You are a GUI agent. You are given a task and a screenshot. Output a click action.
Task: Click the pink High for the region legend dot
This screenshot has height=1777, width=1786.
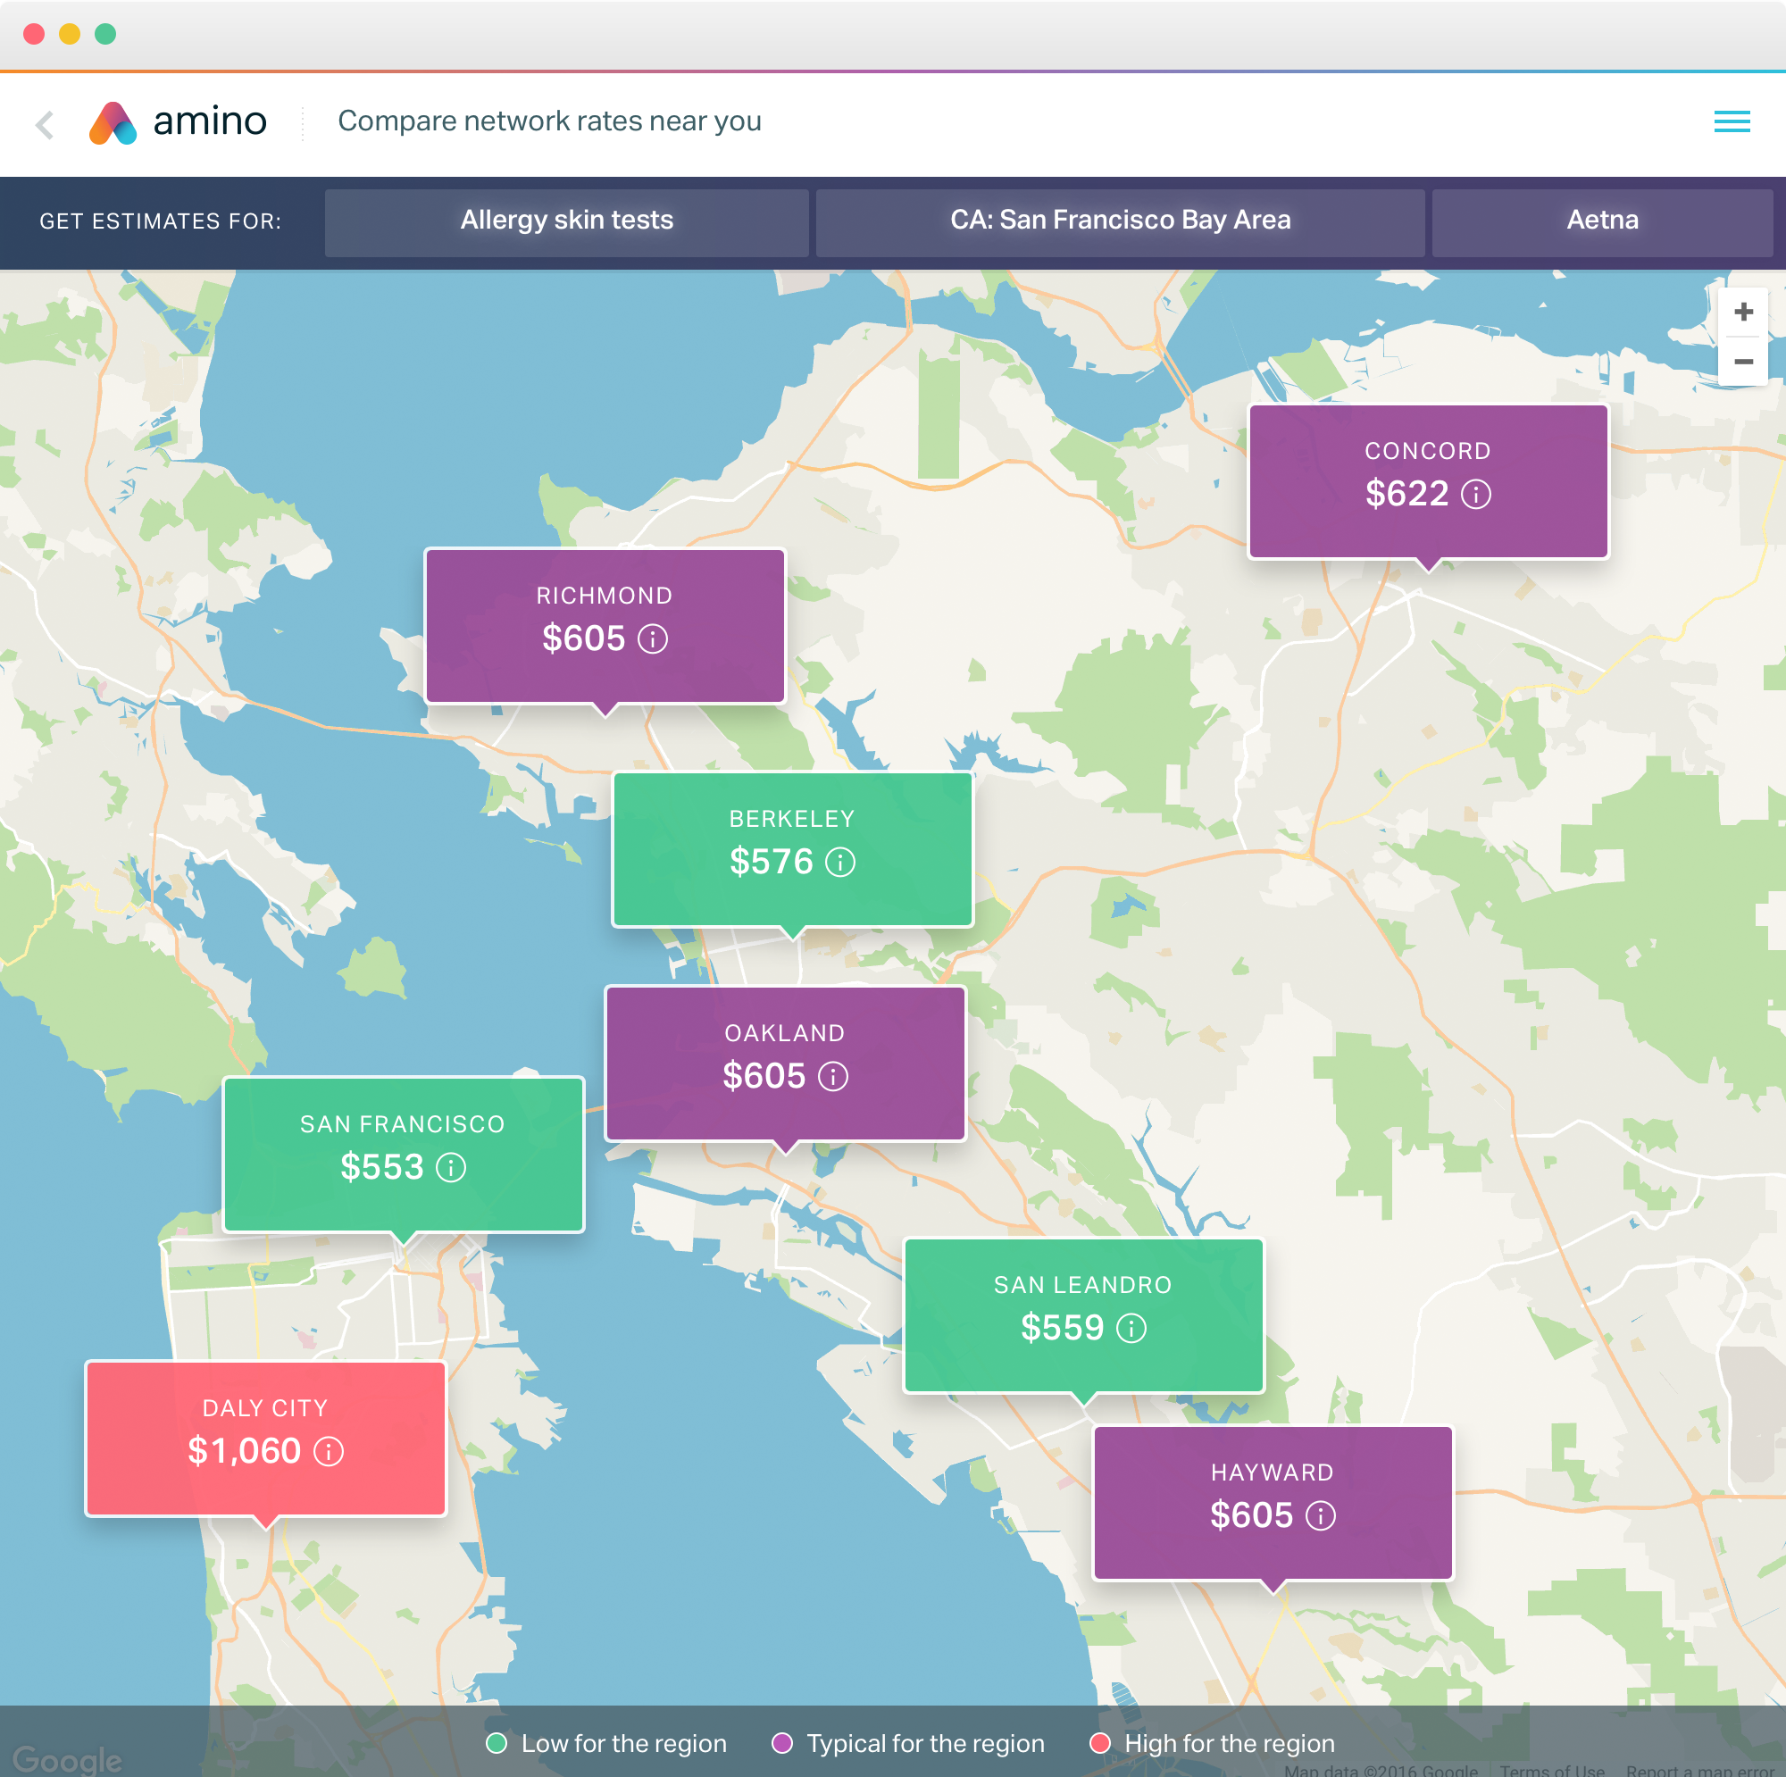(x=1099, y=1743)
